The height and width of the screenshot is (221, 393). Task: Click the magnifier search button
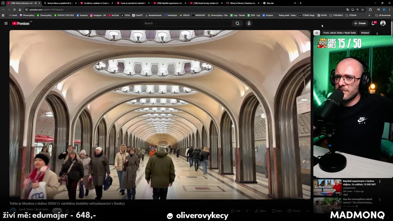click(237, 23)
